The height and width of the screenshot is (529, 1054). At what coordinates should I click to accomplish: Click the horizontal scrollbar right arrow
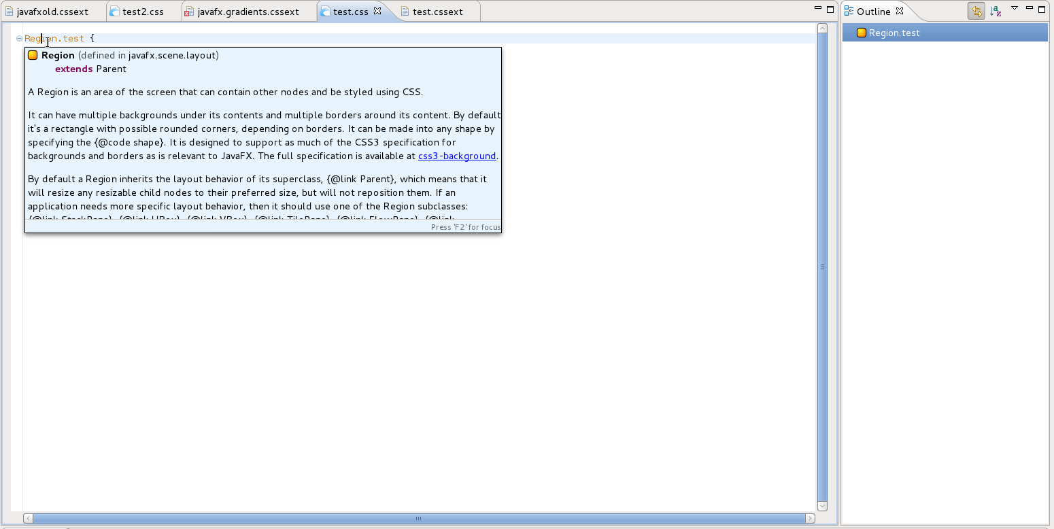pos(810,518)
